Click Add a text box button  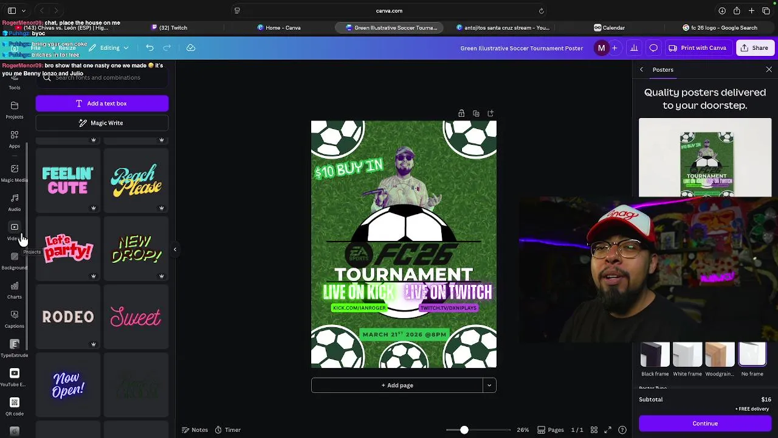[x=102, y=103]
